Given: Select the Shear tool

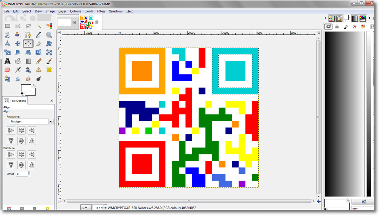Looking at the screenshot, I should click(x=18, y=52).
